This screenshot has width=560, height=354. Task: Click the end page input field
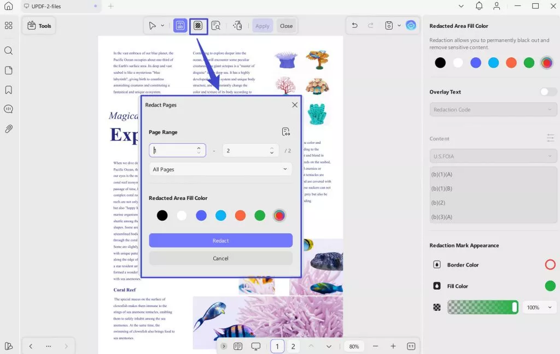[x=250, y=150]
